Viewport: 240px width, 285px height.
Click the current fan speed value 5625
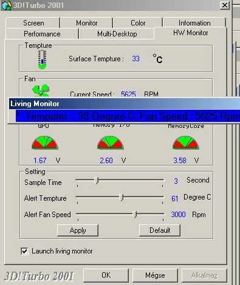coord(128,95)
